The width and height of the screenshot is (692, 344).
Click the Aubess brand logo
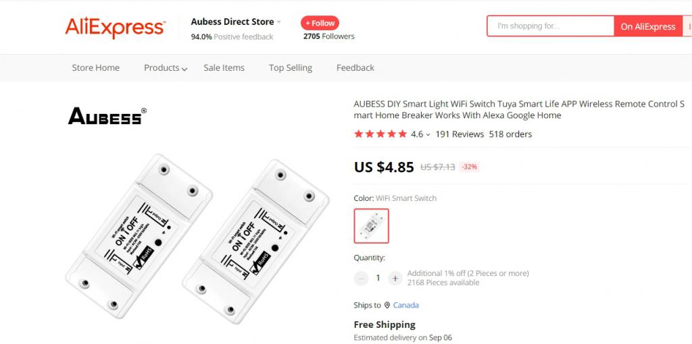coord(107,116)
